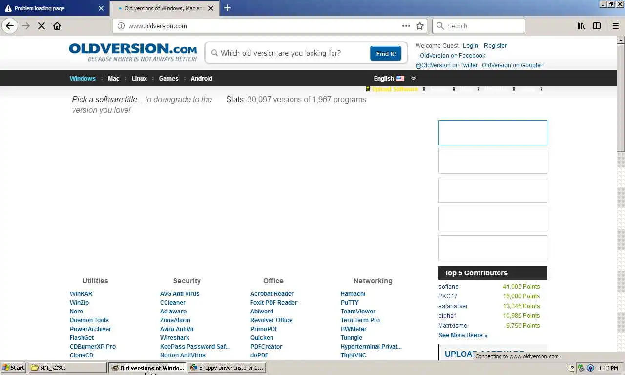The width and height of the screenshot is (625, 375).
Task: Open the Norton AntiVirus link
Action: click(183, 355)
